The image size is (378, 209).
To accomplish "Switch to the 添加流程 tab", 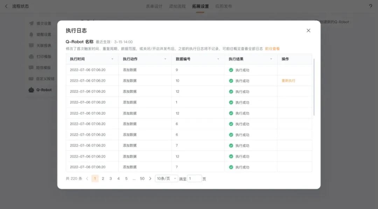I will [177, 6].
